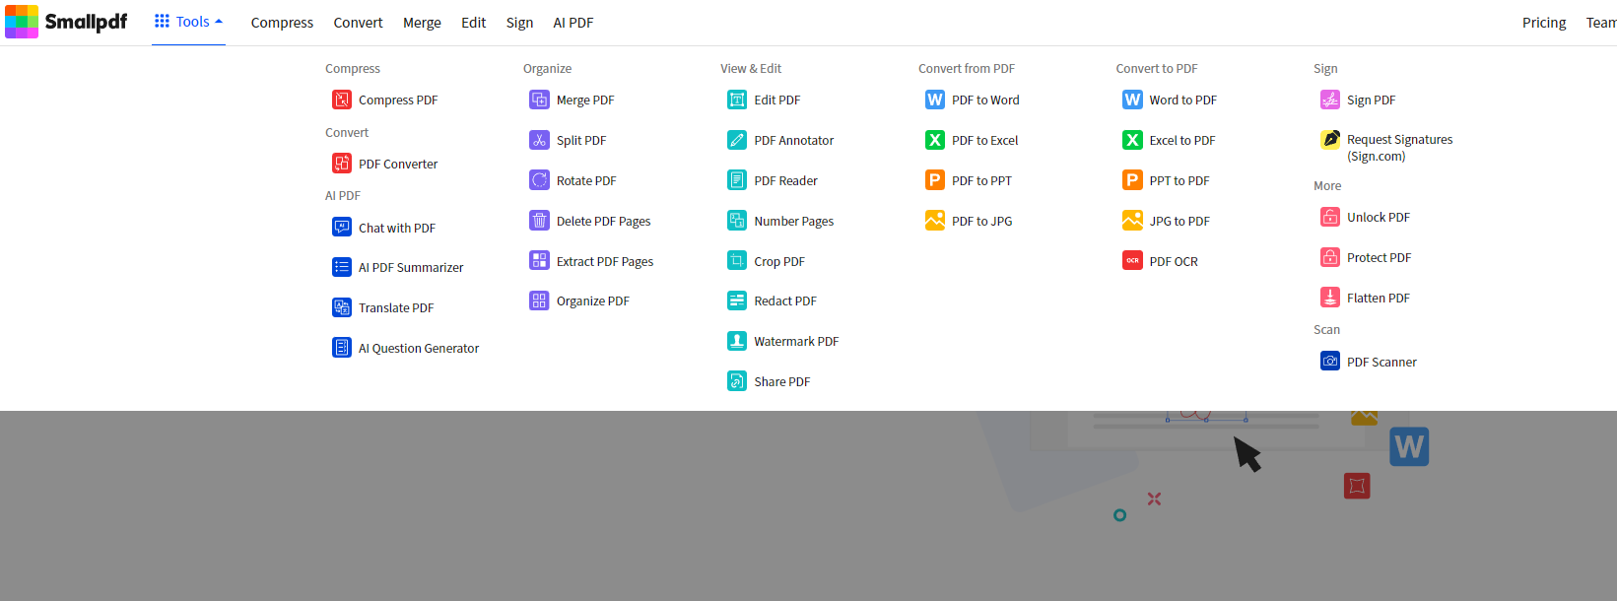Click the Split PDF scissors icon

(539, 140)
